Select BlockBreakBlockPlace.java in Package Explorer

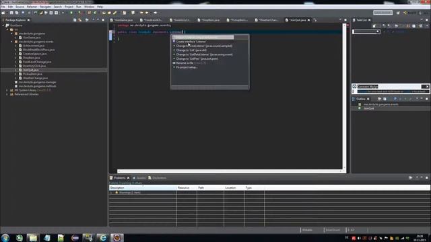pos(39,50)
